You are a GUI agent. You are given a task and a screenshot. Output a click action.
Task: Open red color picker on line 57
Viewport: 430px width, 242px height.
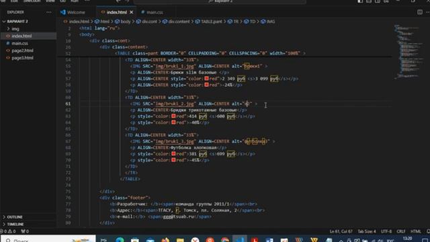206,79
